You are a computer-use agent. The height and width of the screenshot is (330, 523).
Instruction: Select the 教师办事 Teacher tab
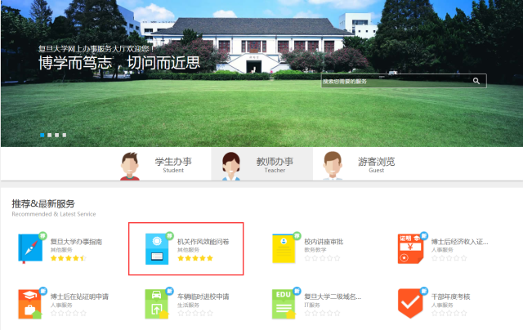(260, 165)
